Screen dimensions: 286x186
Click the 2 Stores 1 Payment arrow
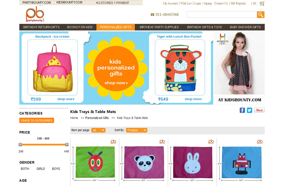[x=97, y=3]
